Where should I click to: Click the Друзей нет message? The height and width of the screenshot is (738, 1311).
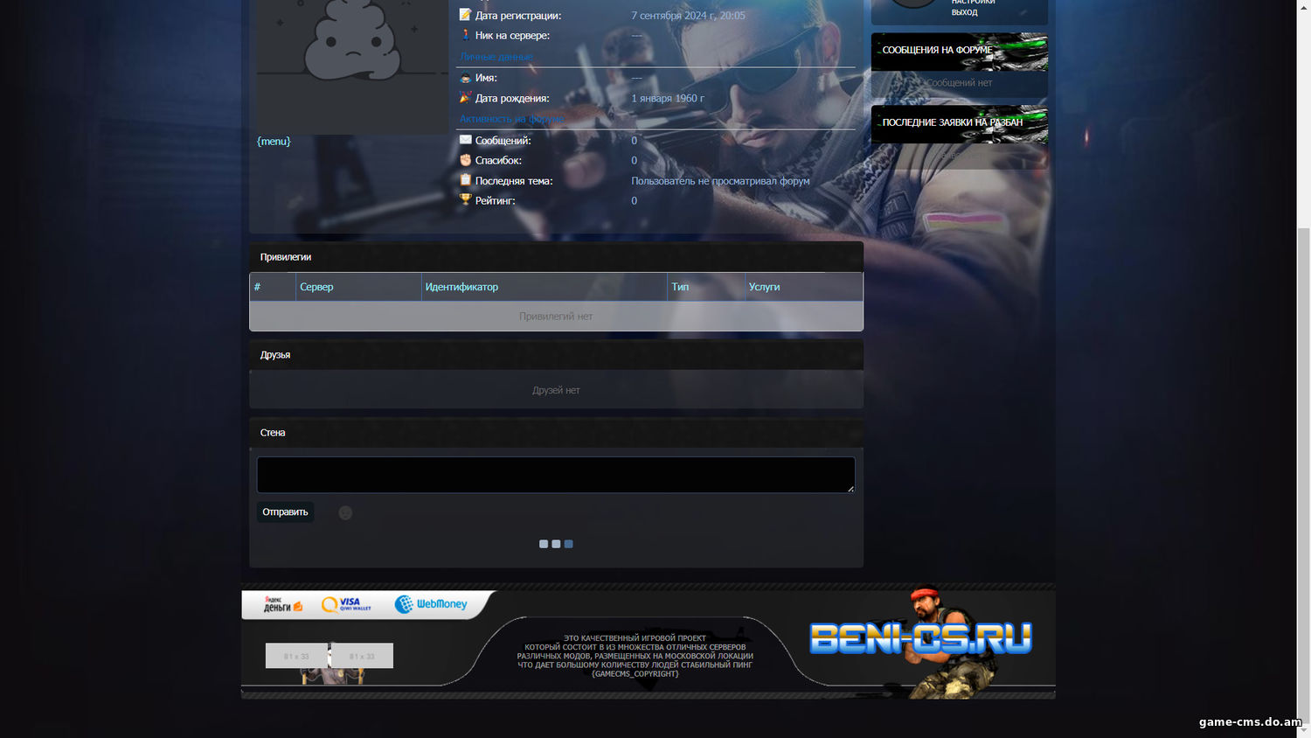tap(556, 390)
